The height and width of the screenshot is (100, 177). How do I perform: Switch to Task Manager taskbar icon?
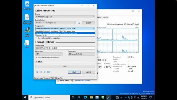(97, 97)
